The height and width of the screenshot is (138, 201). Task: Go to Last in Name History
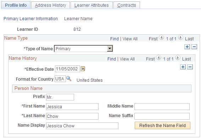[186, 59]
